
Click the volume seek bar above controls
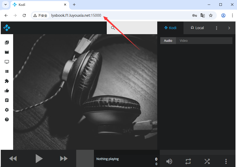point(198,152)
